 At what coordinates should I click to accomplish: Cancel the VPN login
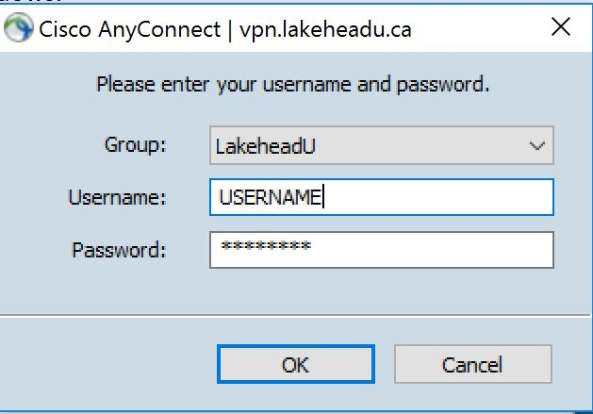click(472, 364)
